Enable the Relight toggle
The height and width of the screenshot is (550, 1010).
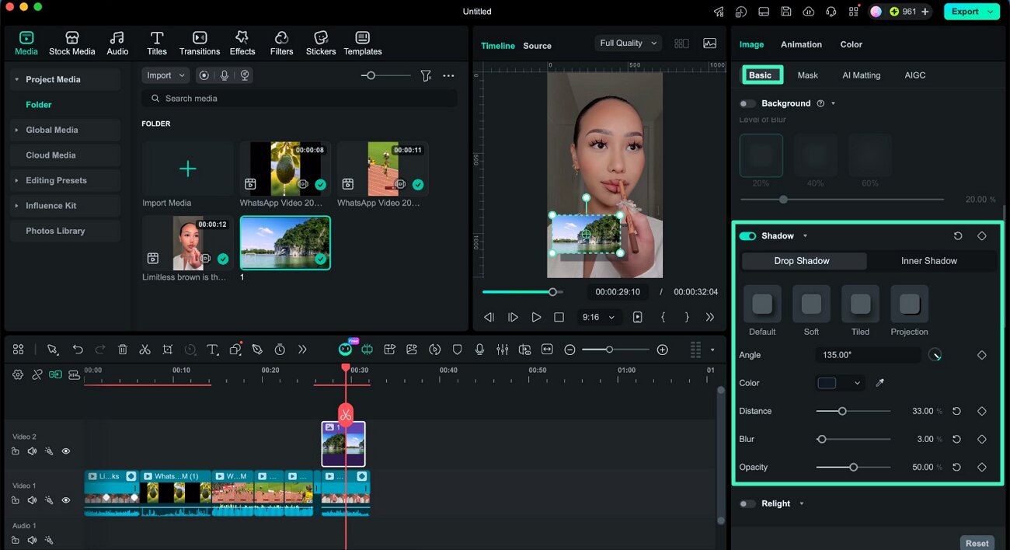pyautogui.click(x=747, y=503)
